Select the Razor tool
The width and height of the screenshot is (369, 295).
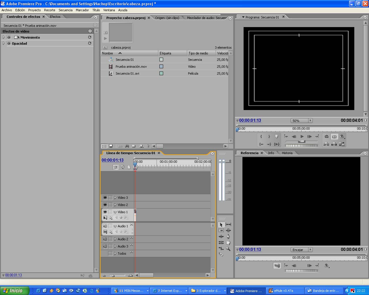221,254
